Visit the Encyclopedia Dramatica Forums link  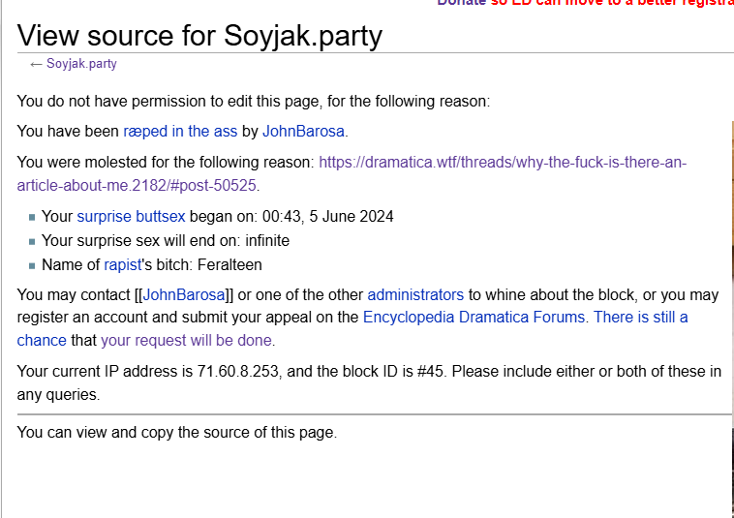coord(474,317)
